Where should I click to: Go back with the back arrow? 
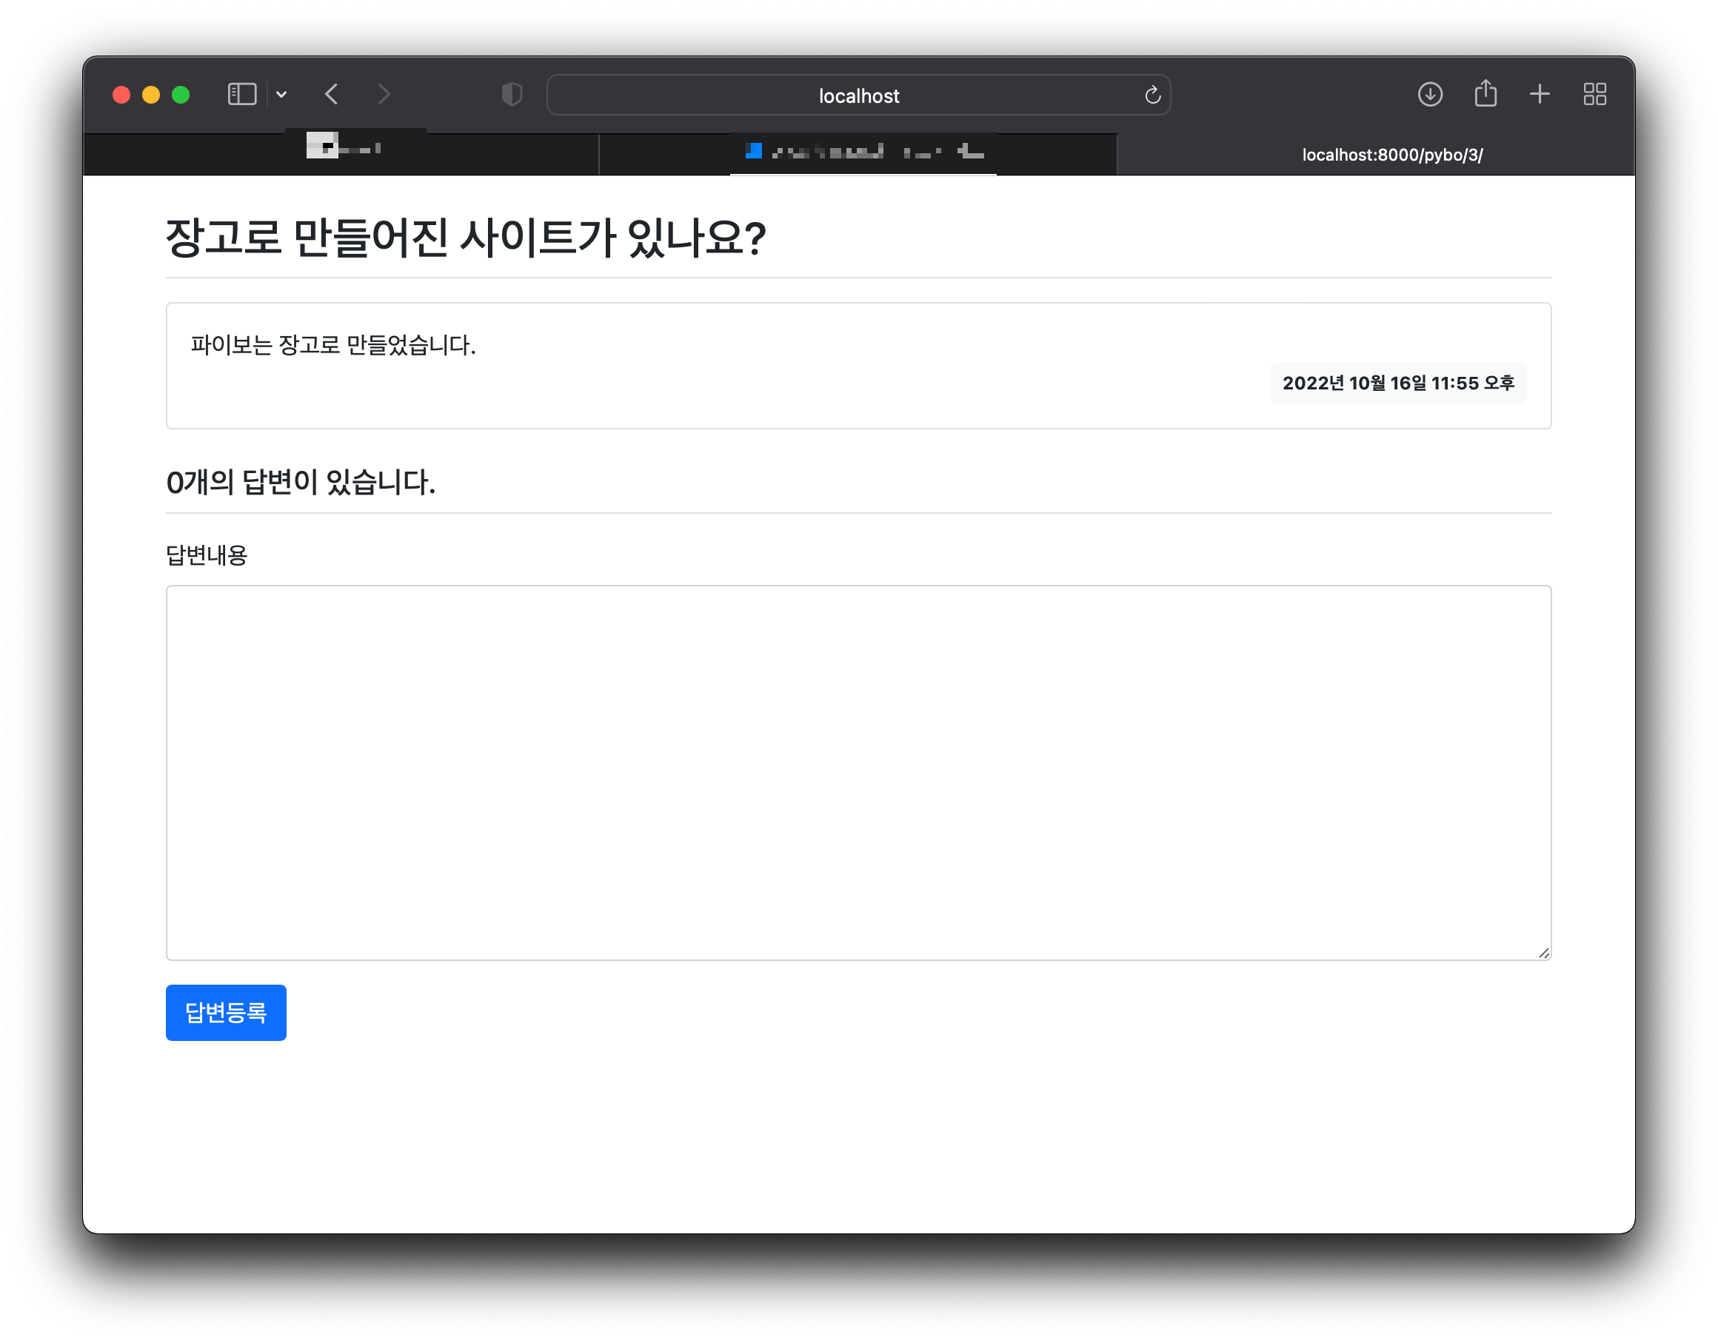pos(332,94)
